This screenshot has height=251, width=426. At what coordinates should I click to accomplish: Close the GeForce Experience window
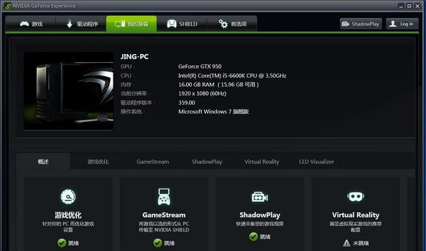(x=418, y=6)
